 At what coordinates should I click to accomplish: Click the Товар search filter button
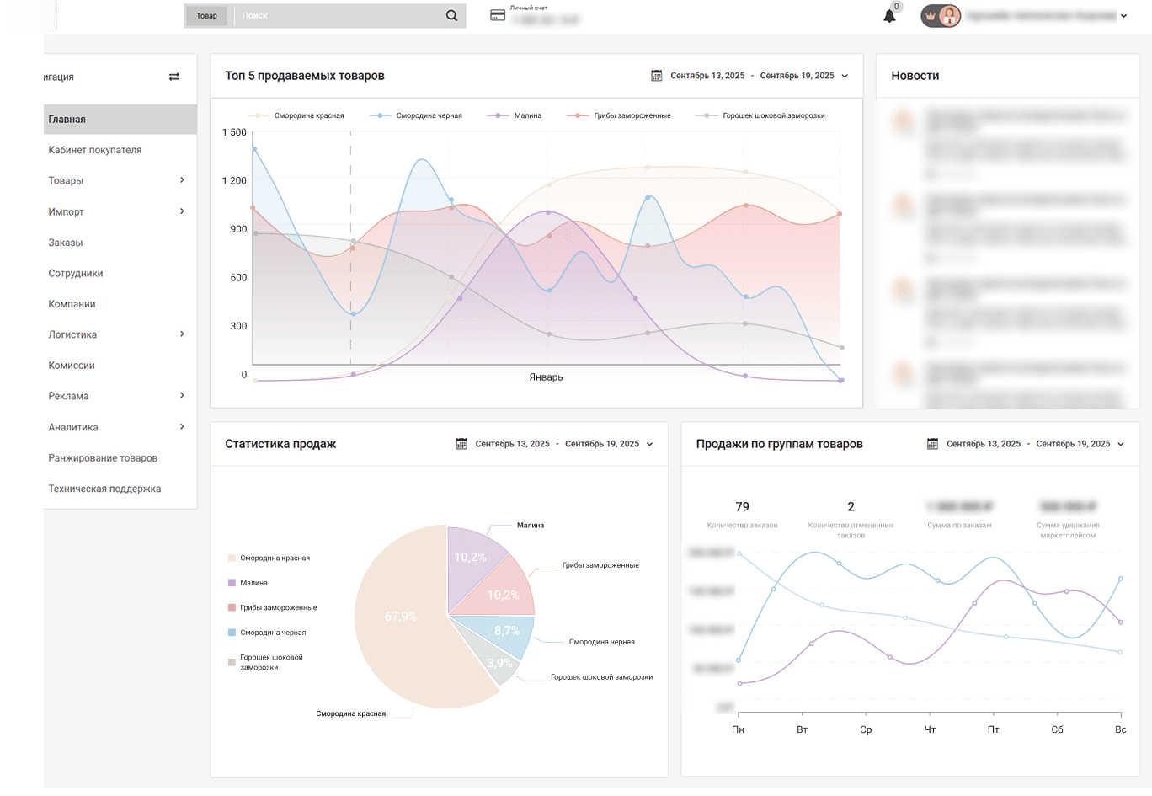click(206, 16)
